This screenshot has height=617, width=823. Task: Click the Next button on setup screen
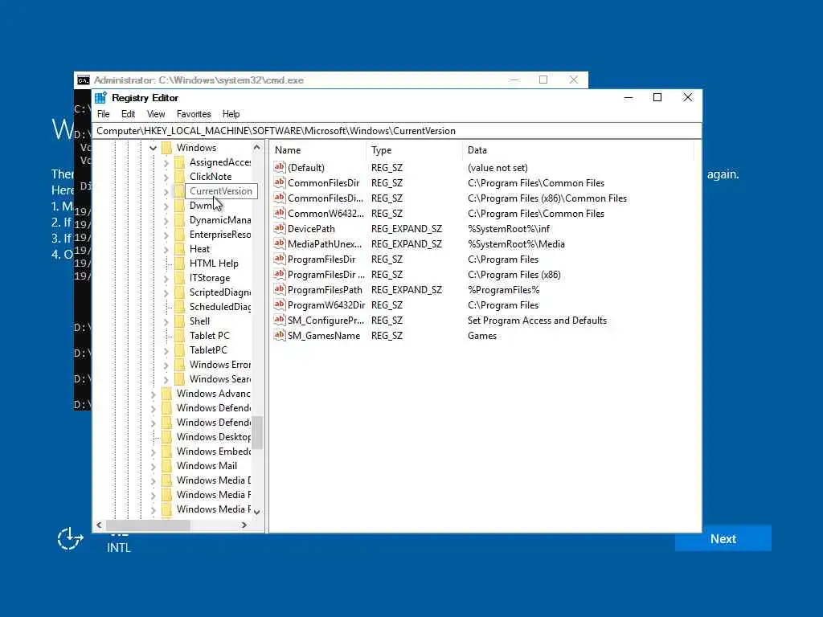tap(723, 539)
